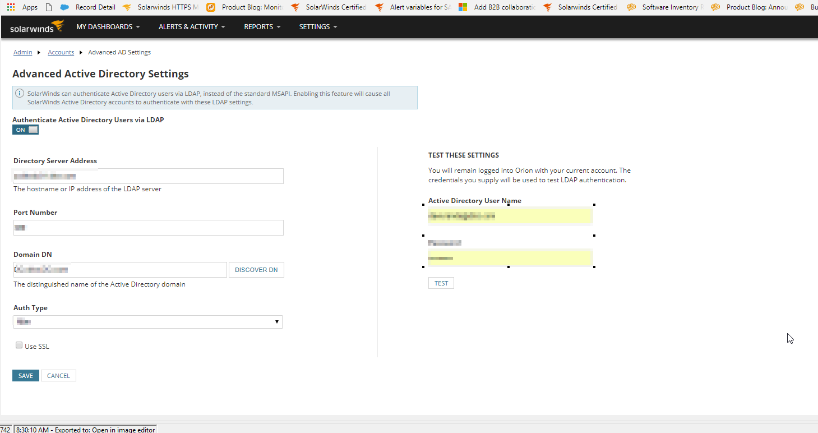Click the yellow password field
Viewport: 818px width, 433px height.
510,257
